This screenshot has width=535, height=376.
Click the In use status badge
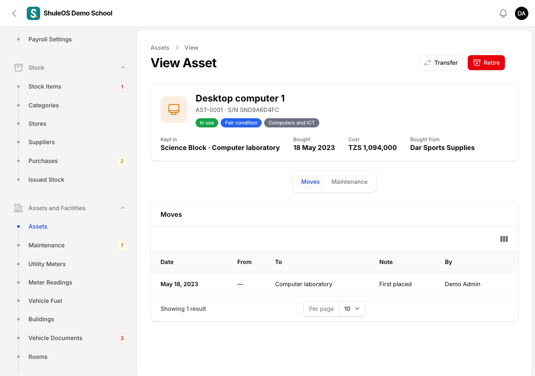207,123
